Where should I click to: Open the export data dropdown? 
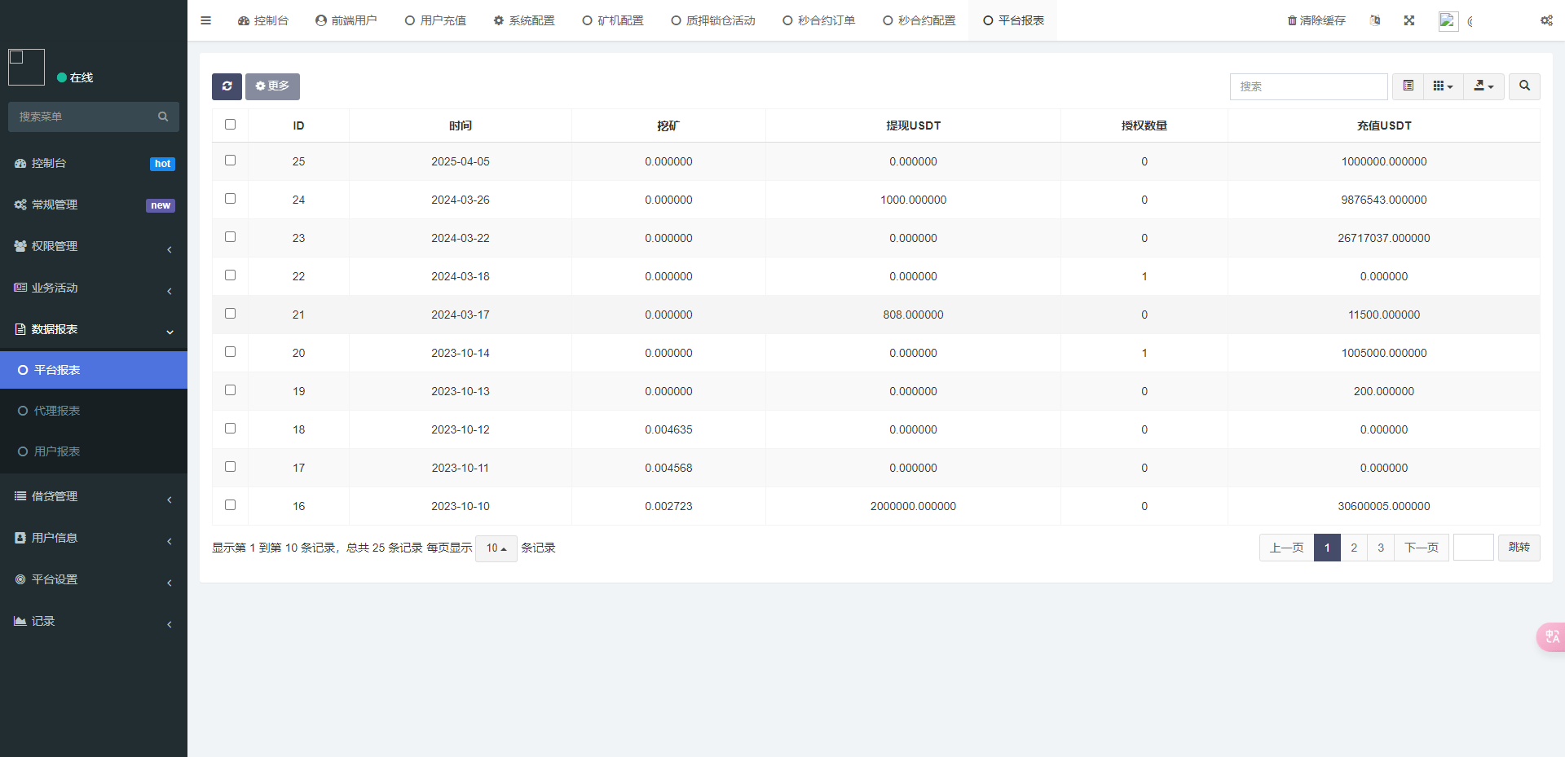pos(1483,86)
